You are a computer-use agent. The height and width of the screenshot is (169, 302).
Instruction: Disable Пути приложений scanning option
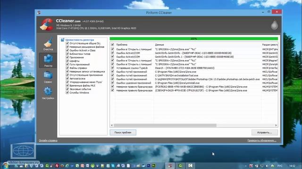(67, 64)
